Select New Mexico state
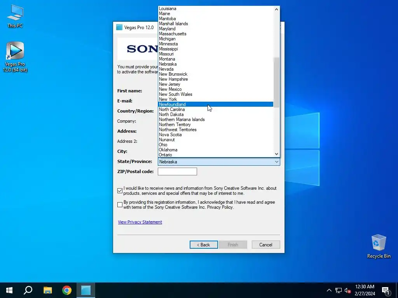 (215, 89)
